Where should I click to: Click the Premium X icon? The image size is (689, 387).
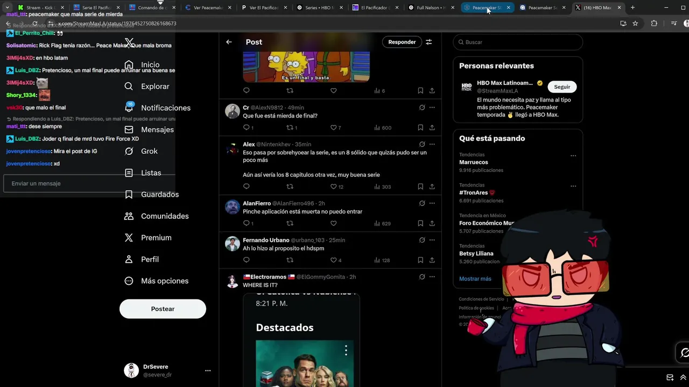pyautogui.click(x=129, y=238)
